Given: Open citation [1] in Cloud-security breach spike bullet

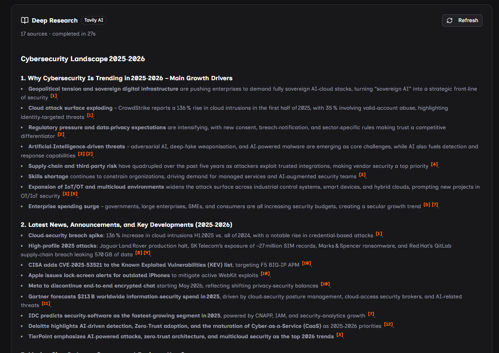Looking at the screenshot, I should [x=379, y=234].
